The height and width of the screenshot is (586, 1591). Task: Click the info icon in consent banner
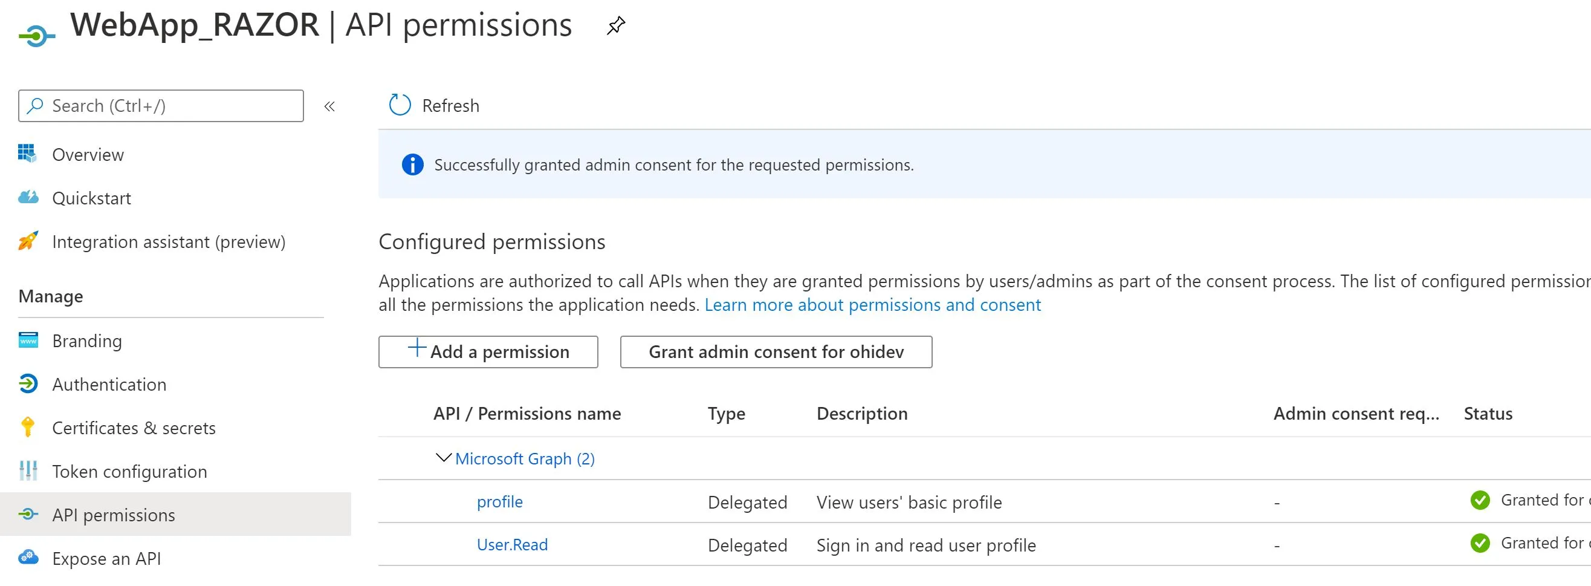pyautogui.click(x=413, y=165)
